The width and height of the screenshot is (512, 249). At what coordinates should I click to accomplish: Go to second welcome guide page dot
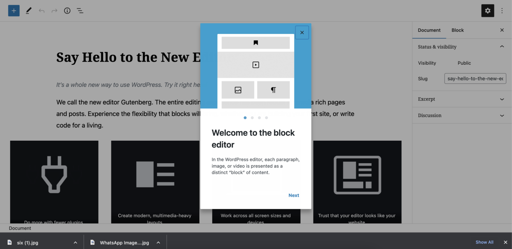[x=252, y=118]
